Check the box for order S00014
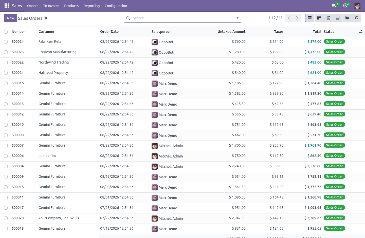 (x=6, y=94)
